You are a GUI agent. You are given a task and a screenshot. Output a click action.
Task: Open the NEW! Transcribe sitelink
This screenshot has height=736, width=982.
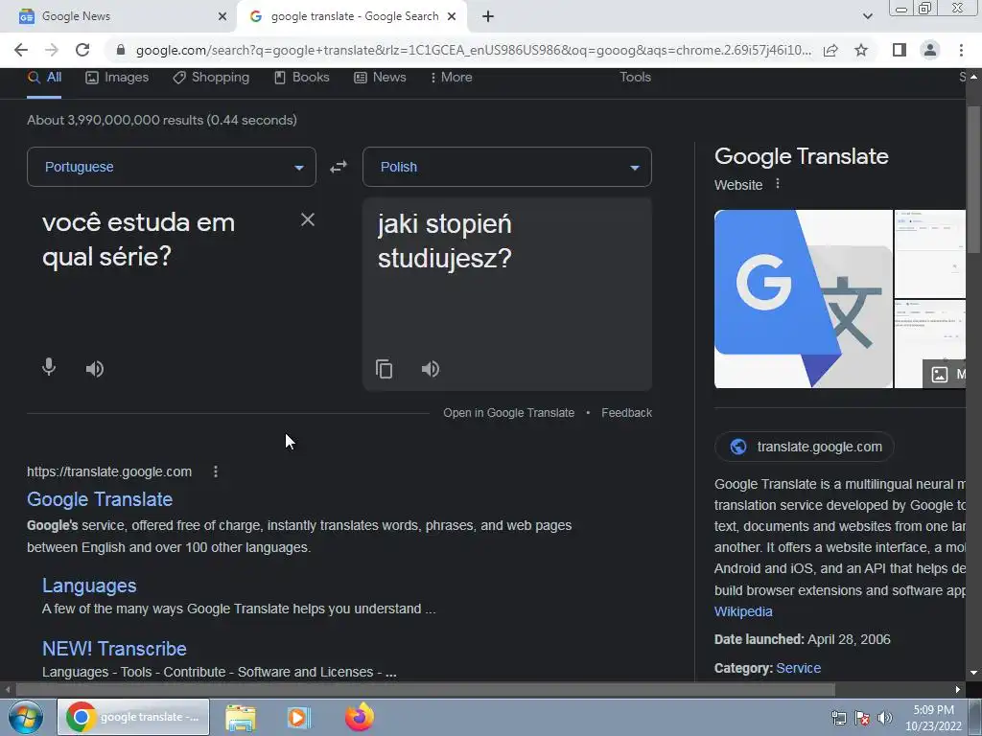114,649
